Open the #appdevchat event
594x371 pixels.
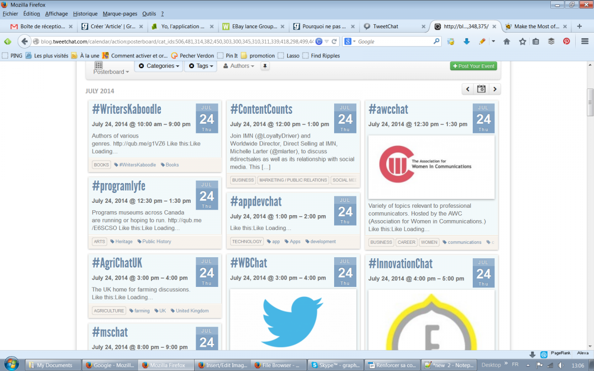(x=256, y=201)
